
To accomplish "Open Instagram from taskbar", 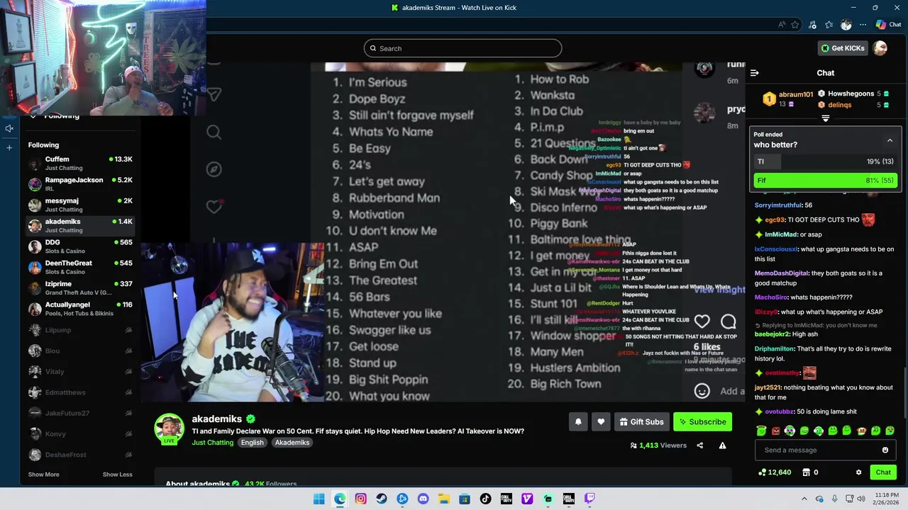I will (x=360, y=499).
